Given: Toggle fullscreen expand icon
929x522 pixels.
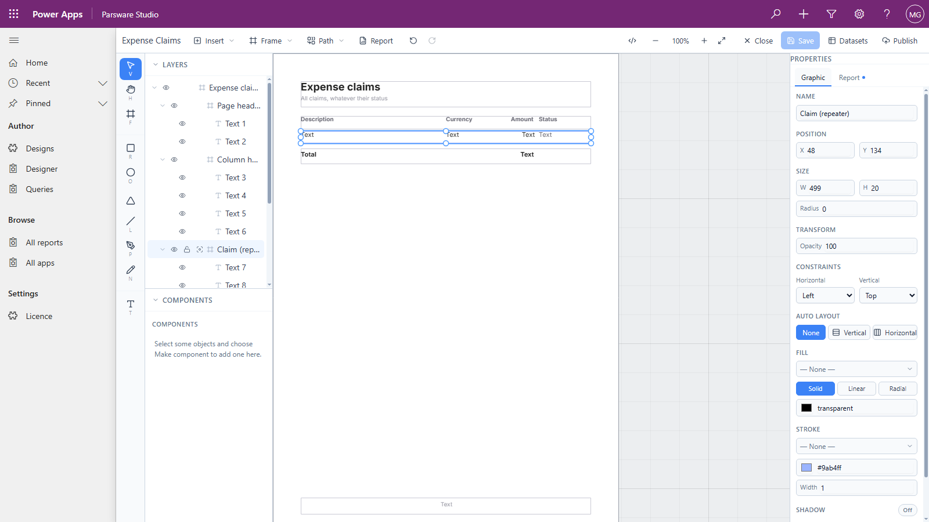Looking at the screenshot, I should (x=722, y=41).
